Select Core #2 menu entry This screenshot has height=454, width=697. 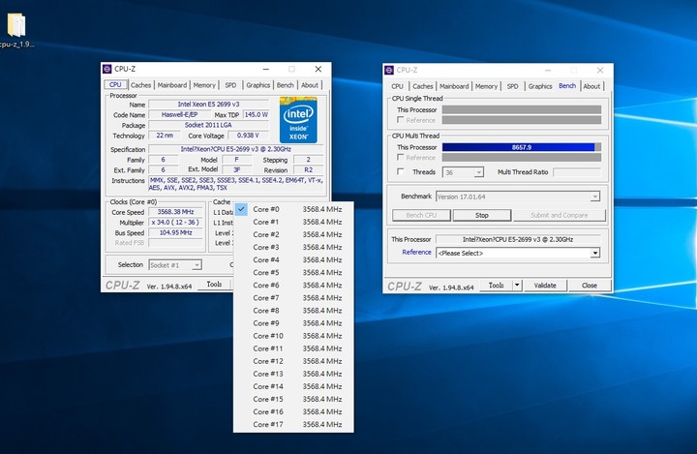[x=293, y=234]
